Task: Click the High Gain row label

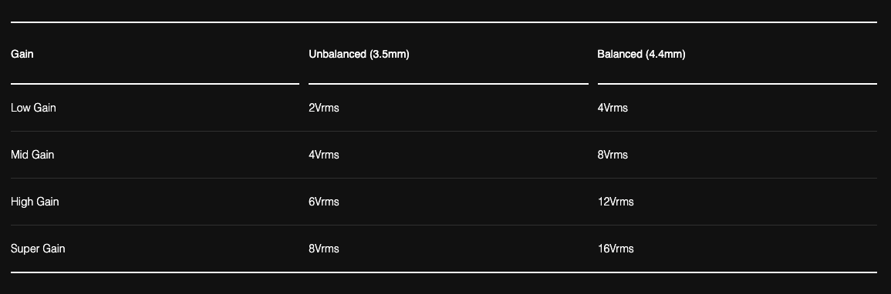Action: (x=35, y=202)
